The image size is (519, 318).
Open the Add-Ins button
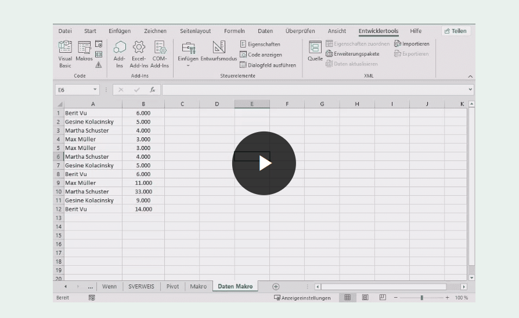click(120, 54)
